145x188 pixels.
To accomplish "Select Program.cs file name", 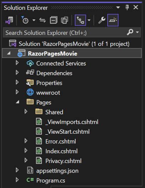I will 51,181.
